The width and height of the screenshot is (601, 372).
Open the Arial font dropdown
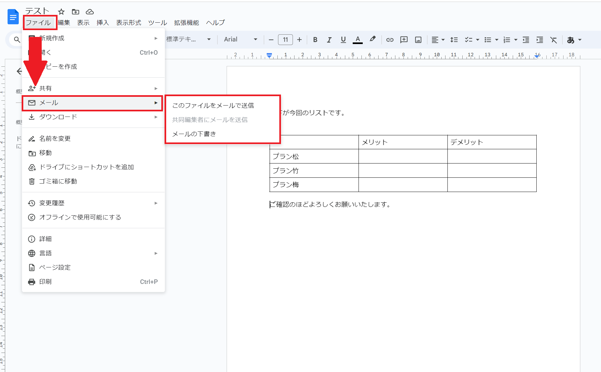pyautogui.click(x=241, y=39)
